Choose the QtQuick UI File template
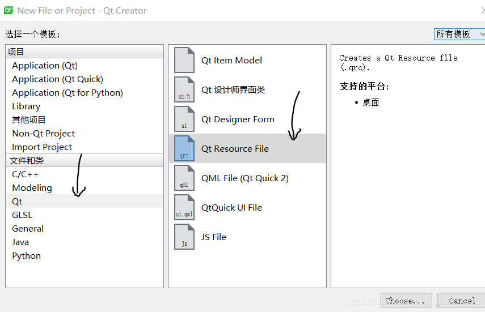The image size is (485, 312). click(x=247, y=207)
